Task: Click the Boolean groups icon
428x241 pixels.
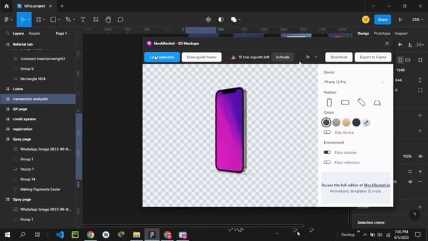Action: point(233,19)
